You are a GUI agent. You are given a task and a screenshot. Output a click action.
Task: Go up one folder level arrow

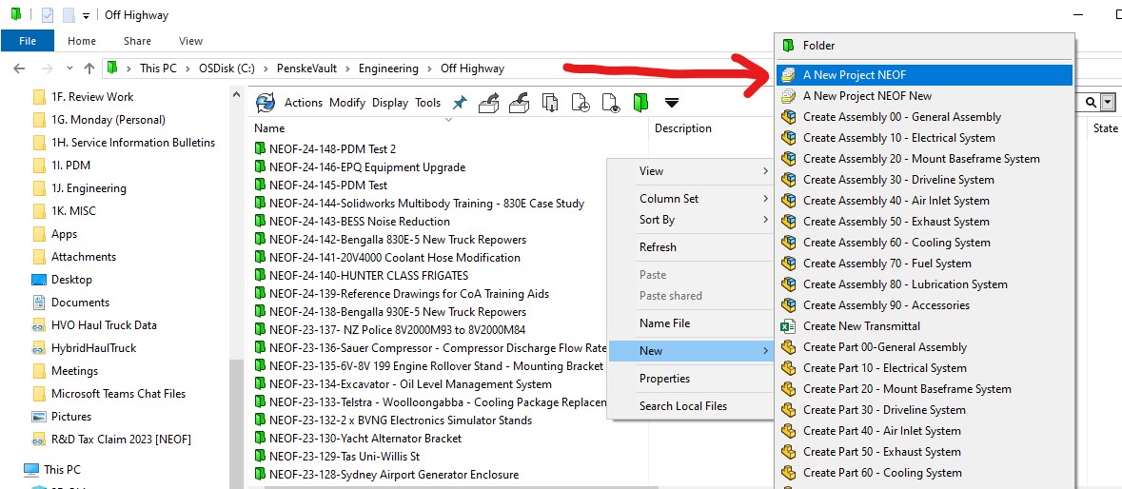(89, 68)
